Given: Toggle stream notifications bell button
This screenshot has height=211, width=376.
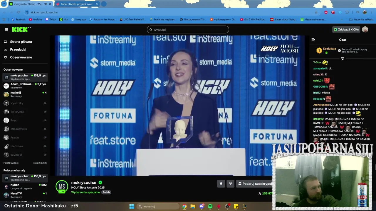Looking at the screenshot, I should coord(221,184).
